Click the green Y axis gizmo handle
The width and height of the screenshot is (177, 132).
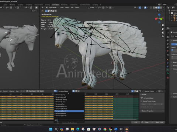tap(161, 19)
